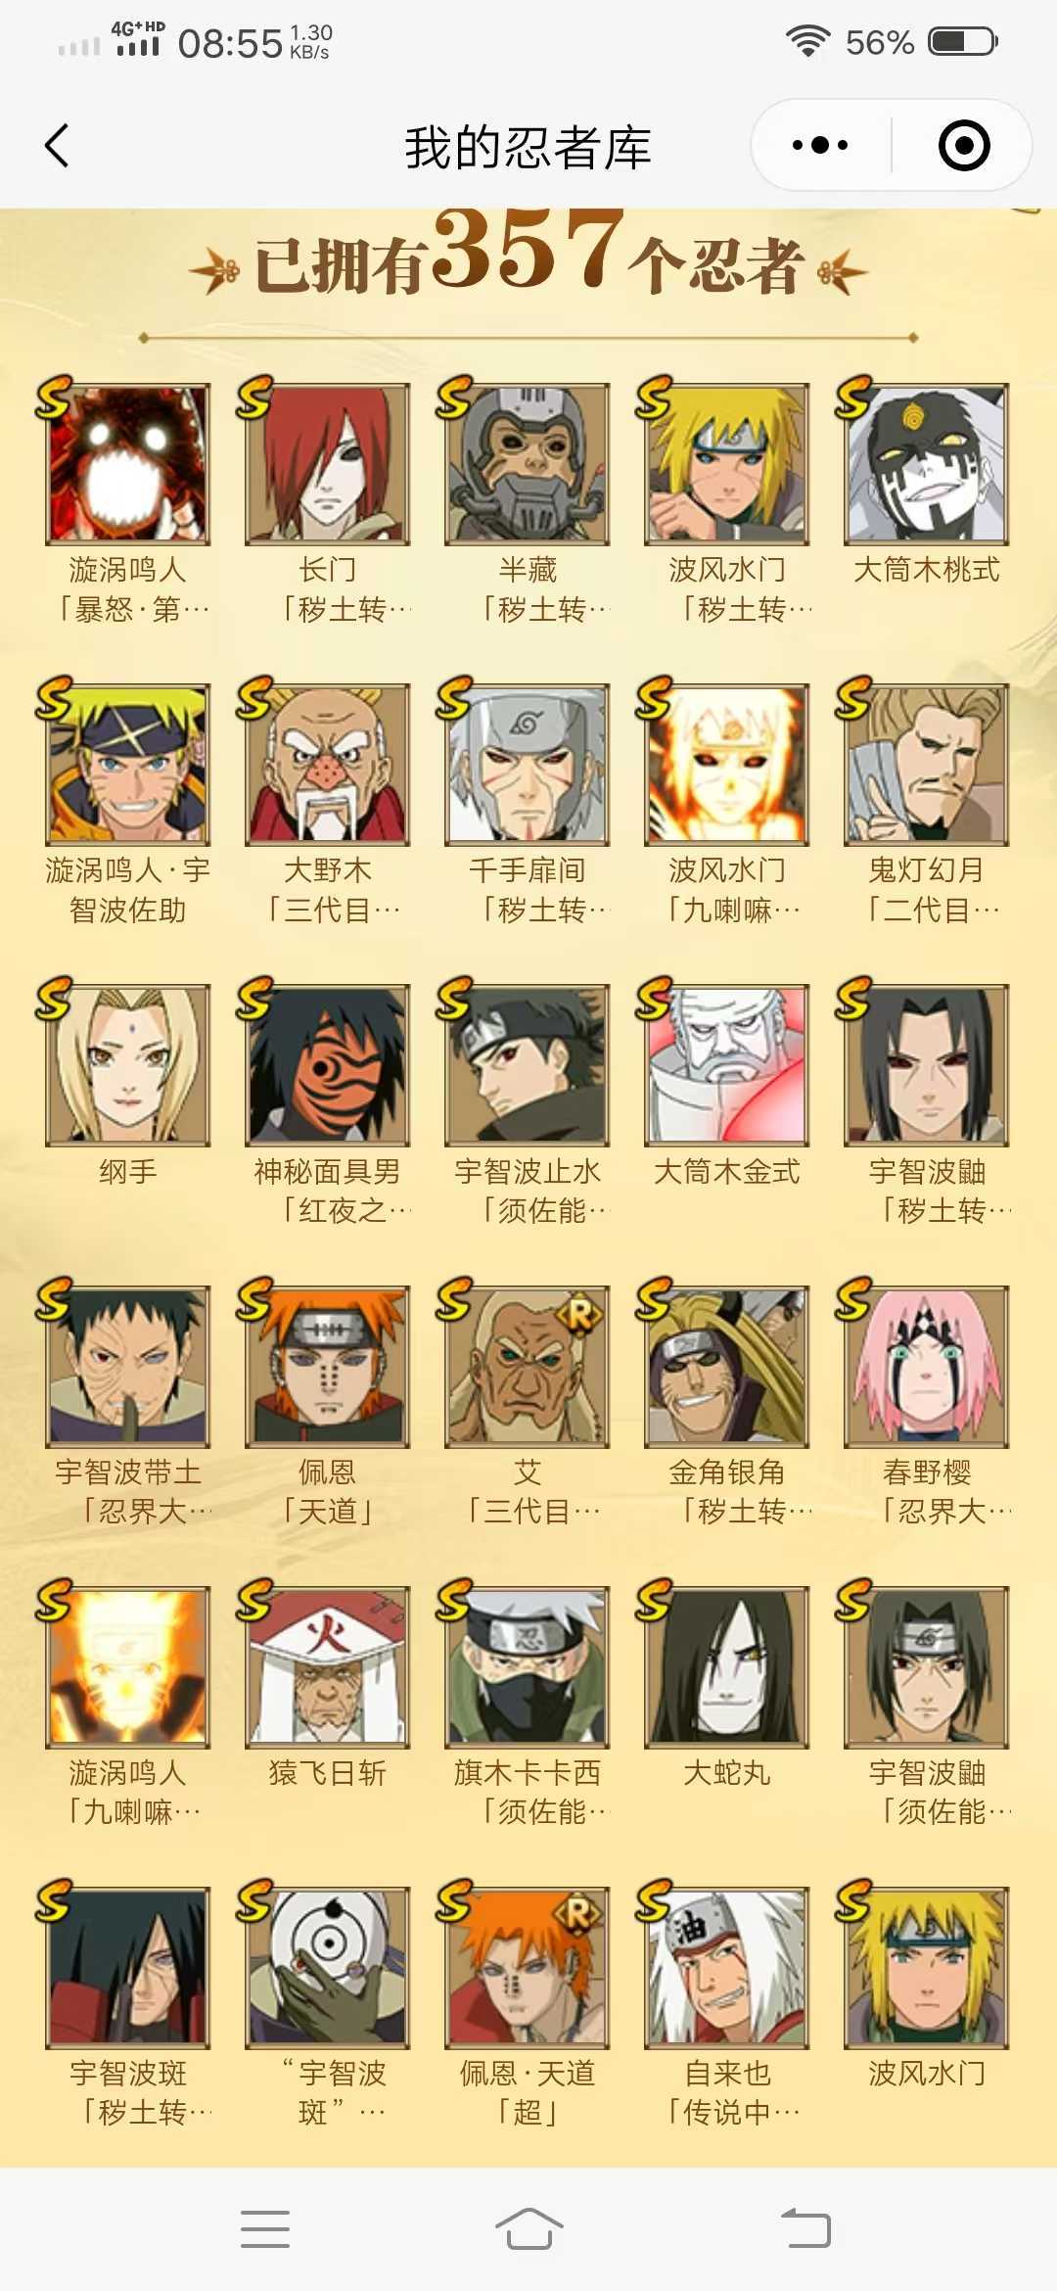Tap the 鬼灯幻月 name label
1057x2291 pixels.
(x=926, y=870)
